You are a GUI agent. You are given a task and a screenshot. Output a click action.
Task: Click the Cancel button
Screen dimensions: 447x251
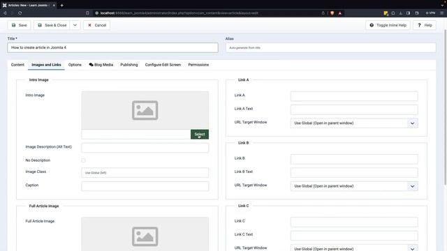point(97,25)
